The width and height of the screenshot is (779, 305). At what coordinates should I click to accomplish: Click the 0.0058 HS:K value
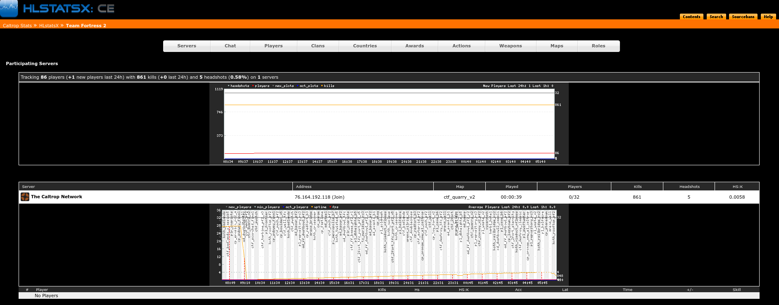click(x=737, y=197)
